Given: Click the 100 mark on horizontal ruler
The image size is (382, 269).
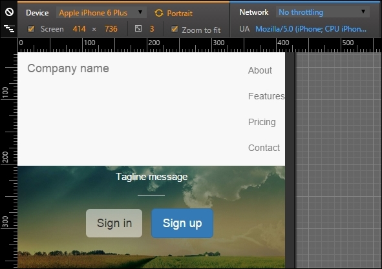Looking at the screenshot, I should 90,43.
